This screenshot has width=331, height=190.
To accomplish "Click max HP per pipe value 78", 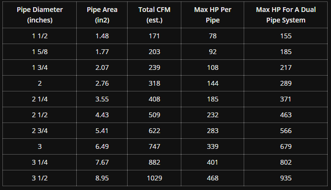I will 213,36.
